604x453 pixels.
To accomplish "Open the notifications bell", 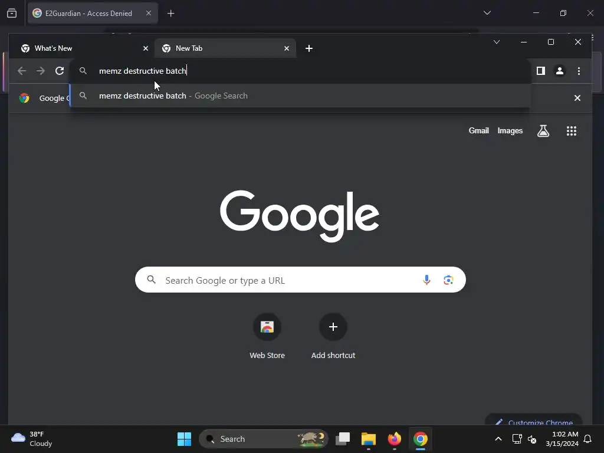I will 587,439.
